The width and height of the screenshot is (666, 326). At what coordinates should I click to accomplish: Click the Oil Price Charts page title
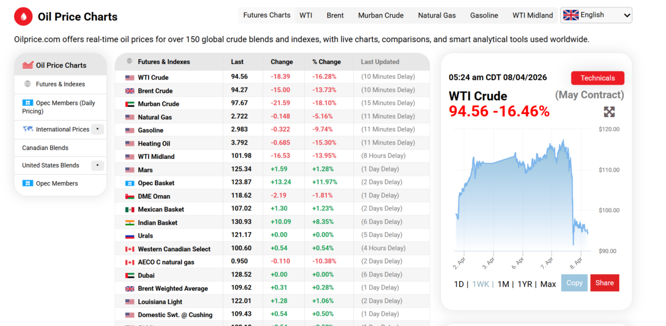tap(78, 17)
